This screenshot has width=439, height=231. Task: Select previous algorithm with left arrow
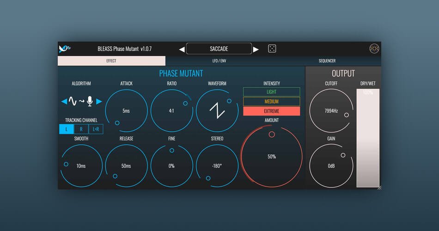(x=64, y=101)
